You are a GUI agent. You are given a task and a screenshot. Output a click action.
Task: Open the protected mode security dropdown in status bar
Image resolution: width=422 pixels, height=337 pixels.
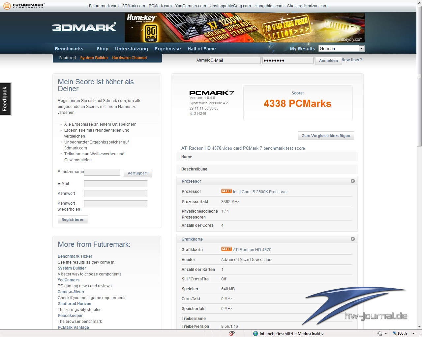pos(386,333)
